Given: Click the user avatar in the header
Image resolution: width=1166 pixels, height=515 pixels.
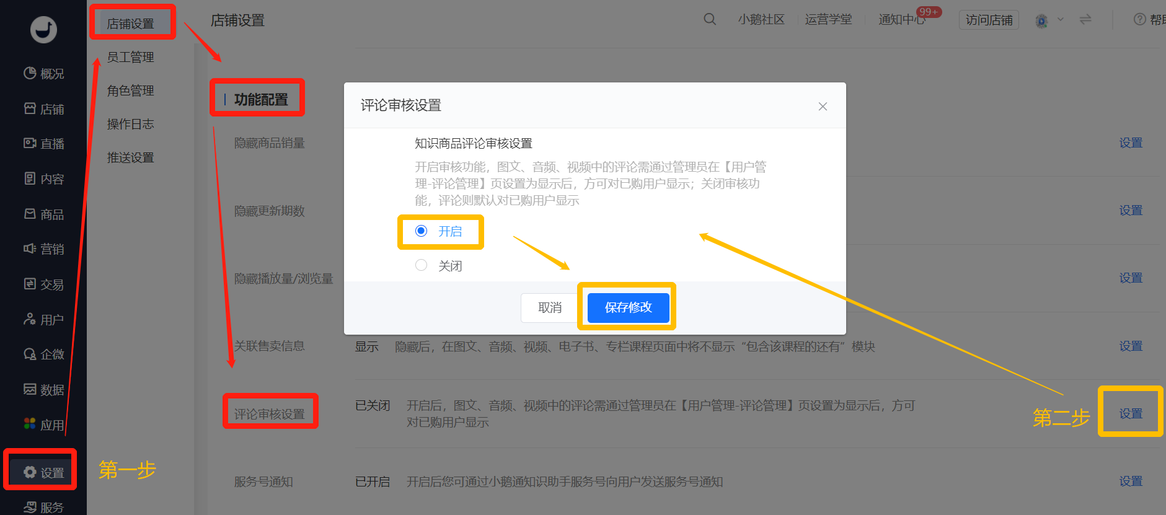Looking at the screenshot, I should pos(1041,20).
